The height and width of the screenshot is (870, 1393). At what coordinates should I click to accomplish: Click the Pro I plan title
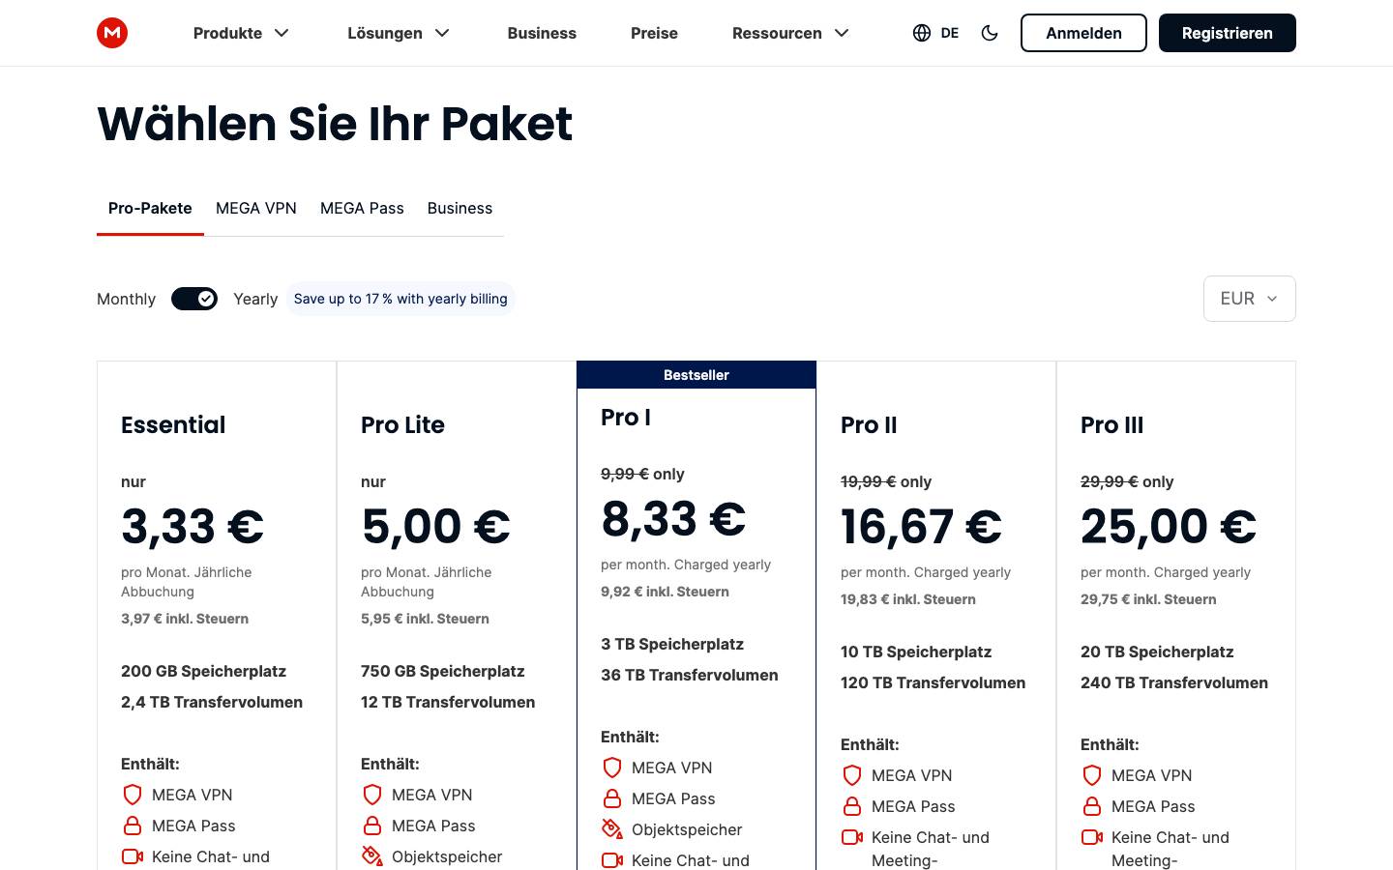[625, 417]
